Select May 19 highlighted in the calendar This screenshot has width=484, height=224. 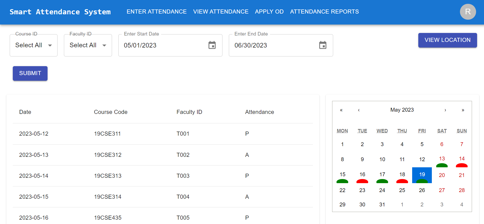[x=422, y=175]
